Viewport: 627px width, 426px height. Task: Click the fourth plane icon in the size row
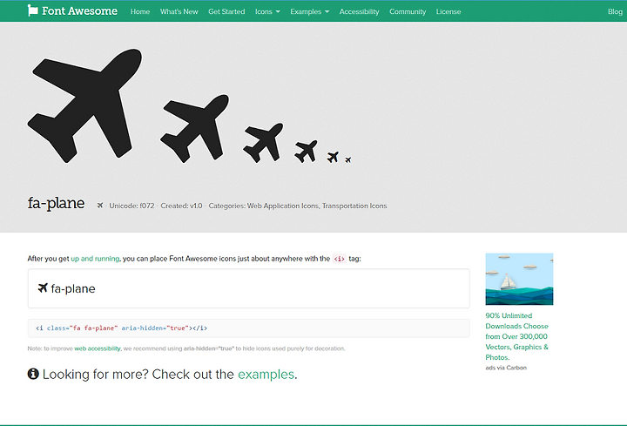pos(306,152)
